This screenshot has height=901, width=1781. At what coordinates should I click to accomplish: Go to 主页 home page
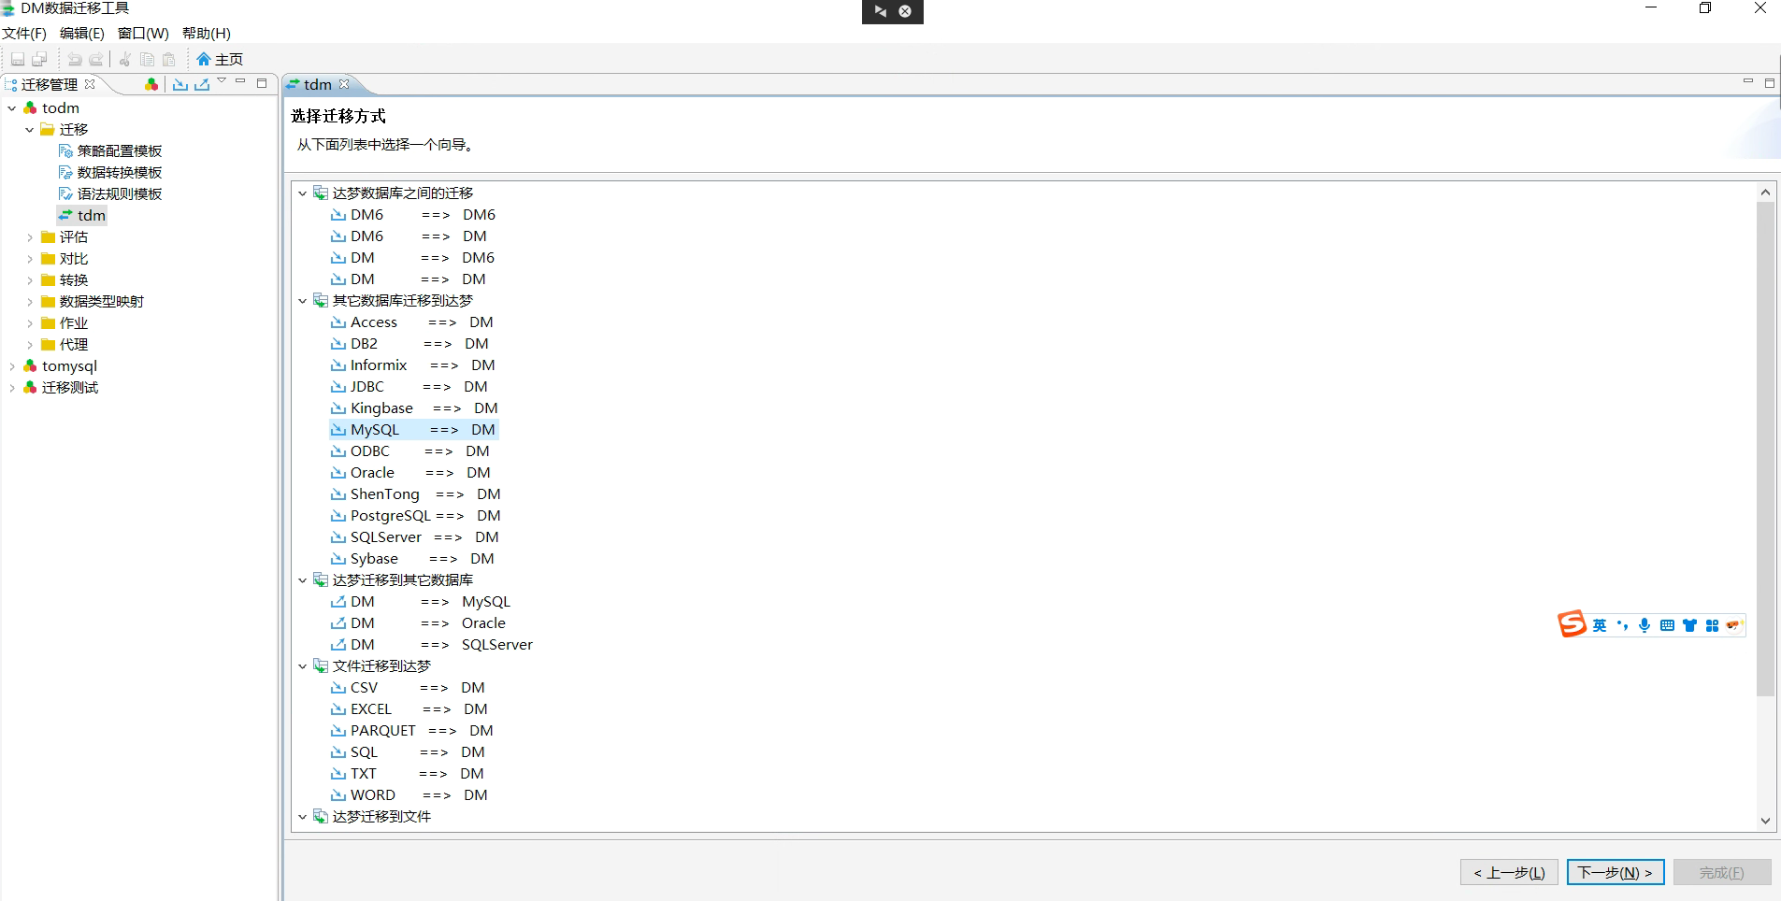(x=220, y=60)
